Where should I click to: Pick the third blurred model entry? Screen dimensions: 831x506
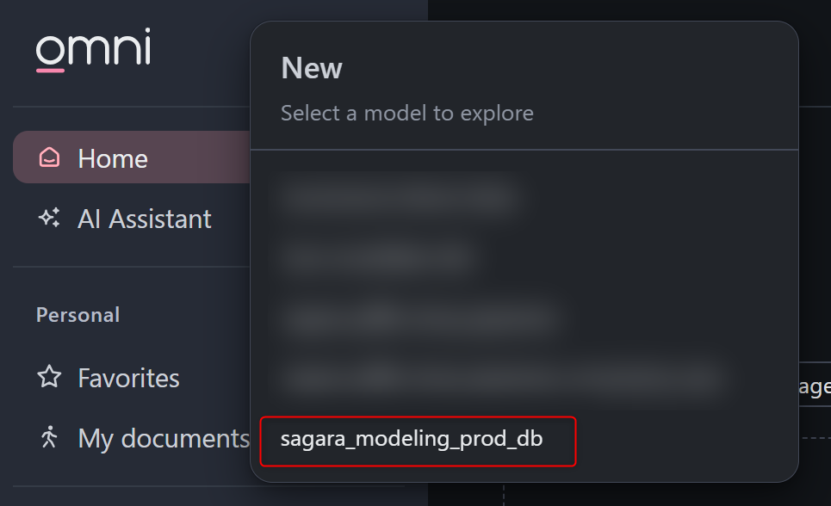[419, 318]
